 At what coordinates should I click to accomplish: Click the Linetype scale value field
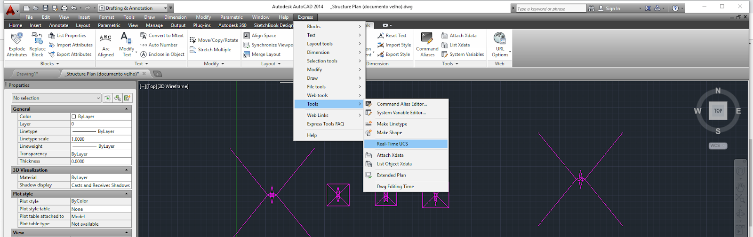pyautogui.click(x=101, y=139)
